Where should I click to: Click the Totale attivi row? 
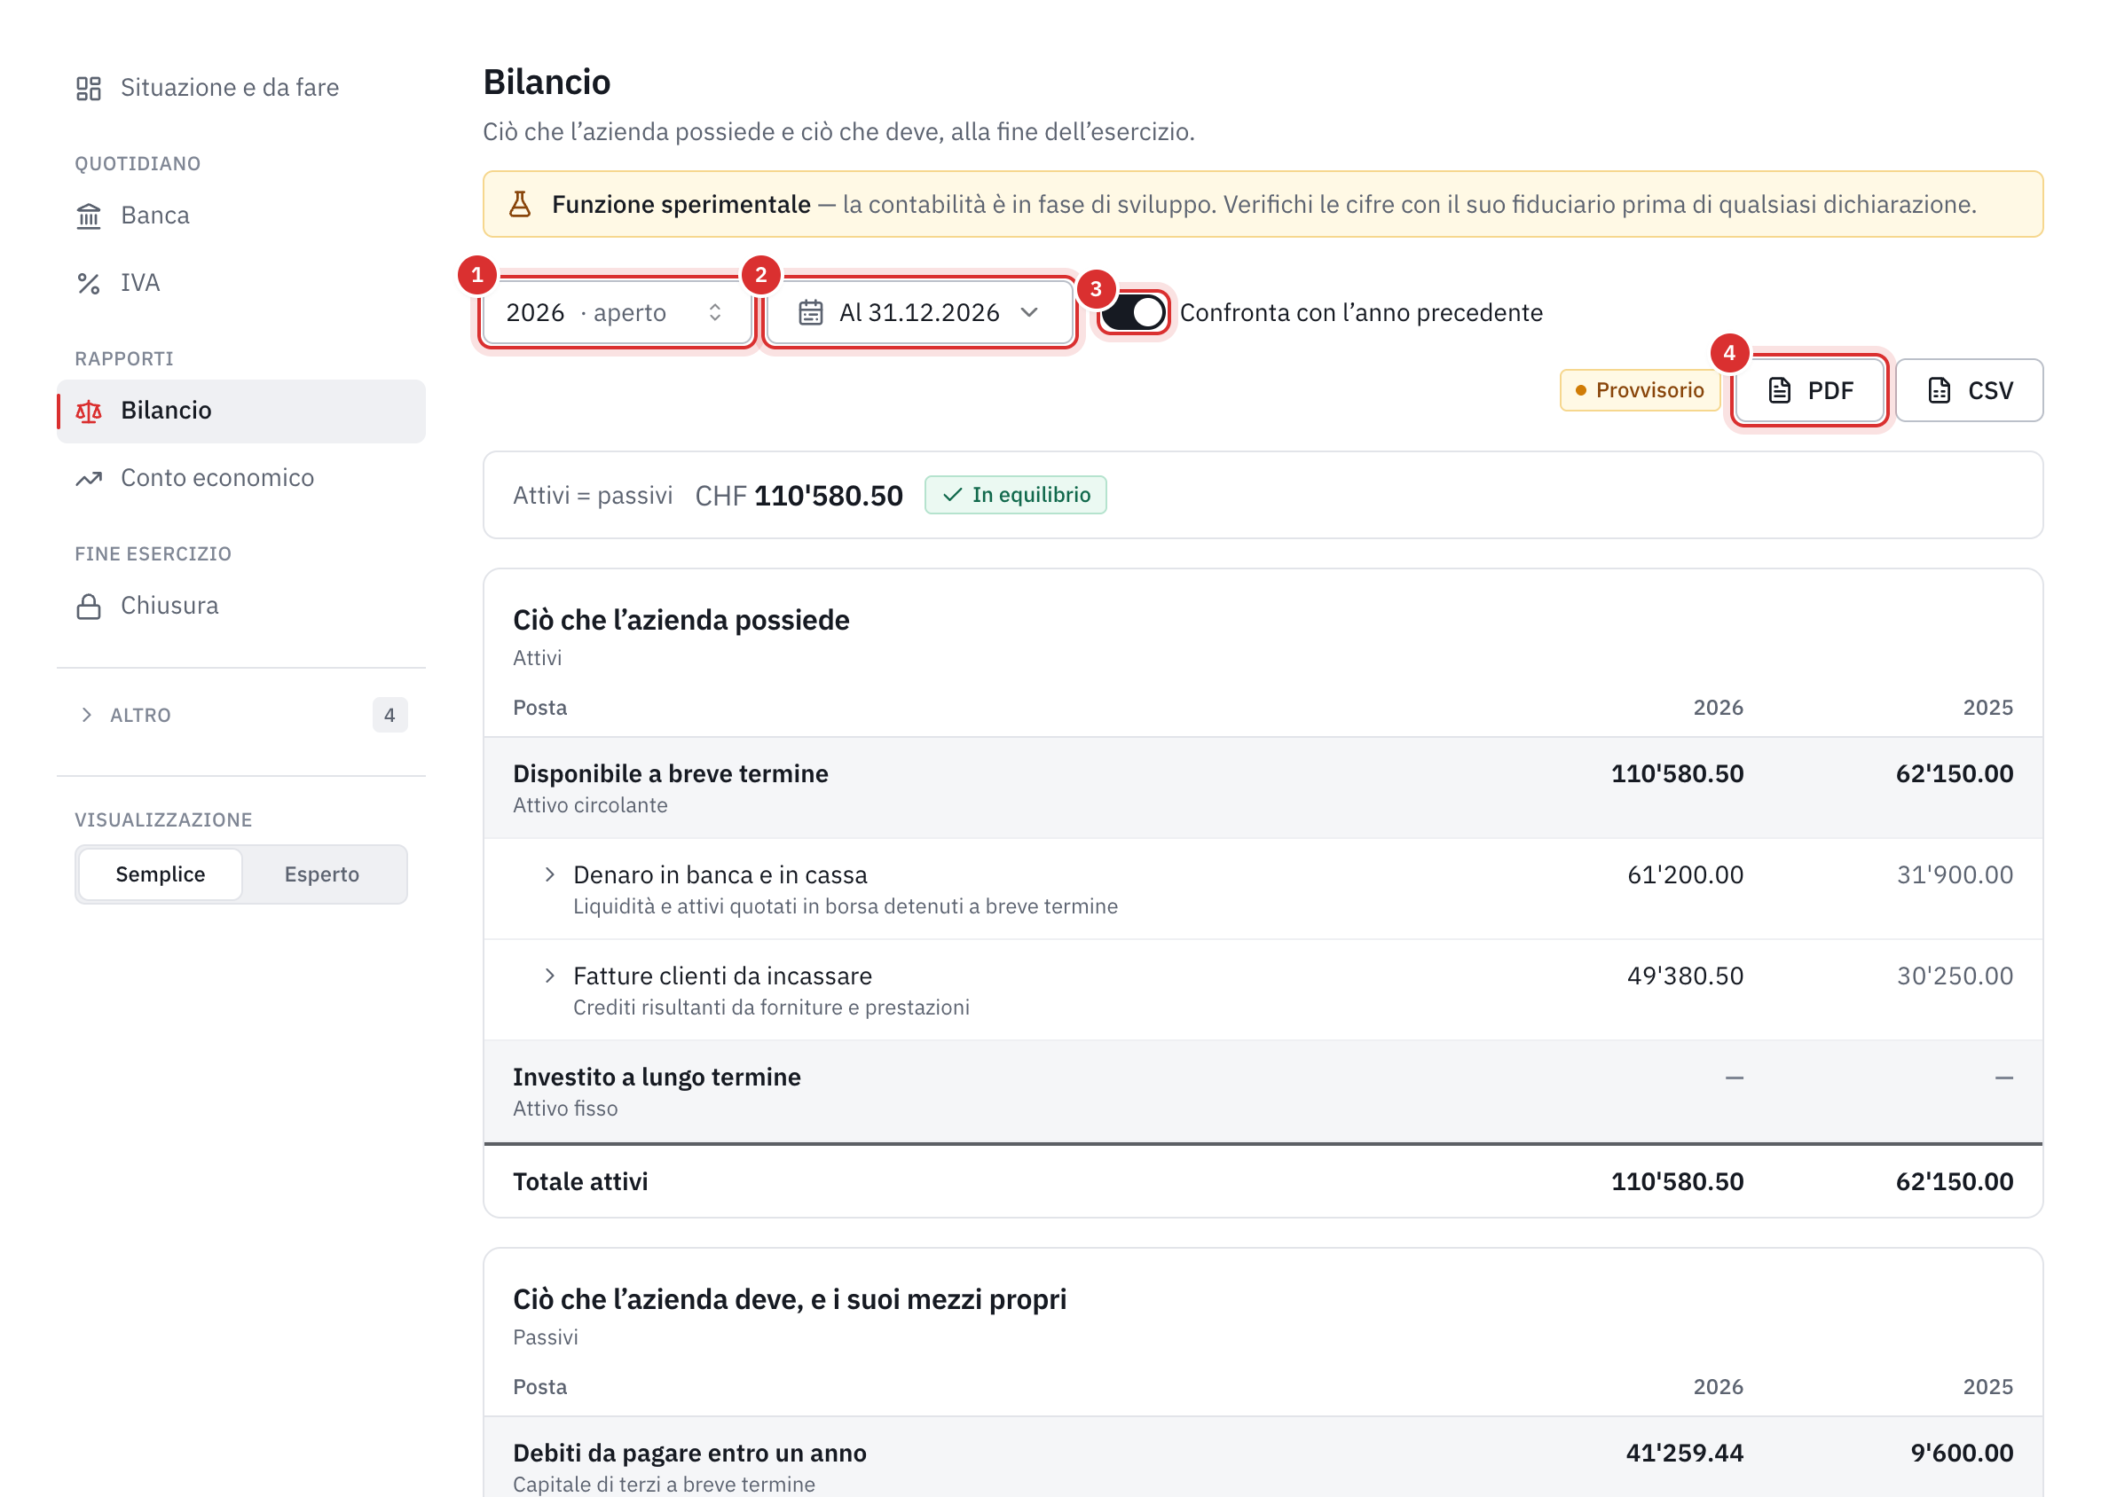click(x=1263, y=1182)
